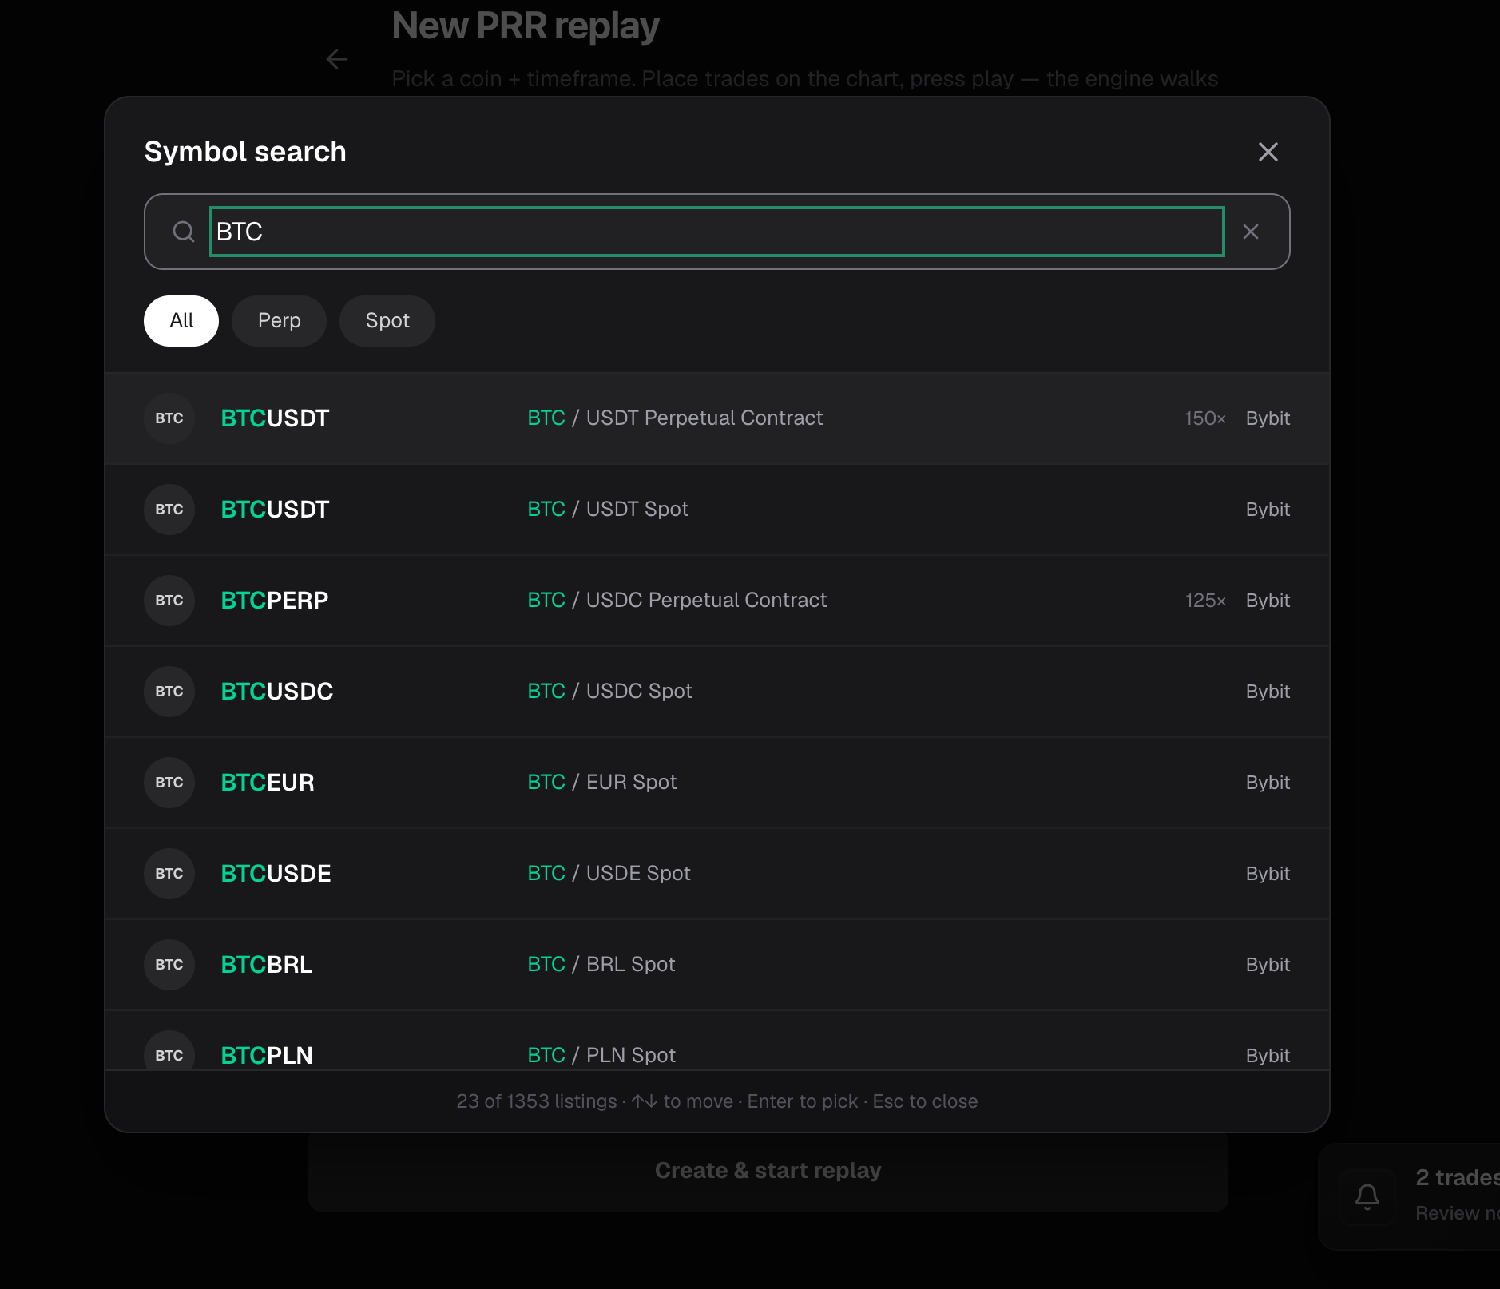This screenshot has height=1289, width=1500.
Task: Switch to the Spot filter
Action: click(x=387, y=321)
